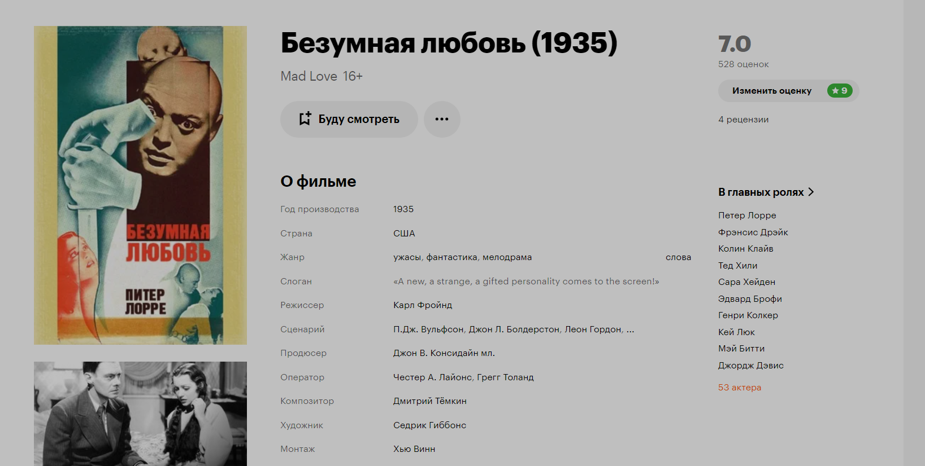Select the мелодрама genre link
The width and height of the screenshot is (925, 466).
[507, 257]
